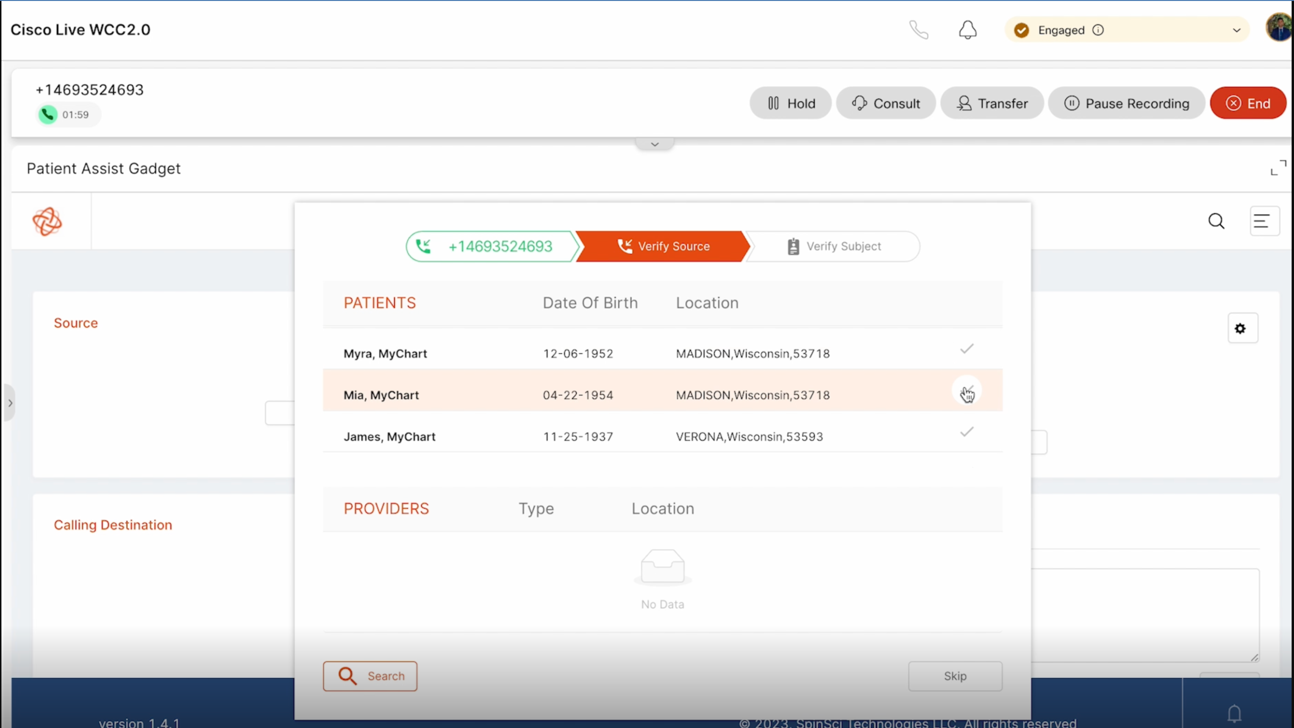Viewport: 1294px width, 728px height.
Task: Click the phone dialer icon in header
Action: coord(919,30)
